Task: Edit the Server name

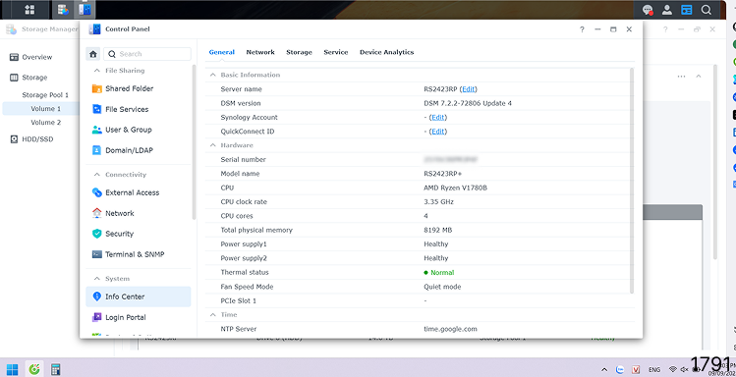Action: pos(469,89)
